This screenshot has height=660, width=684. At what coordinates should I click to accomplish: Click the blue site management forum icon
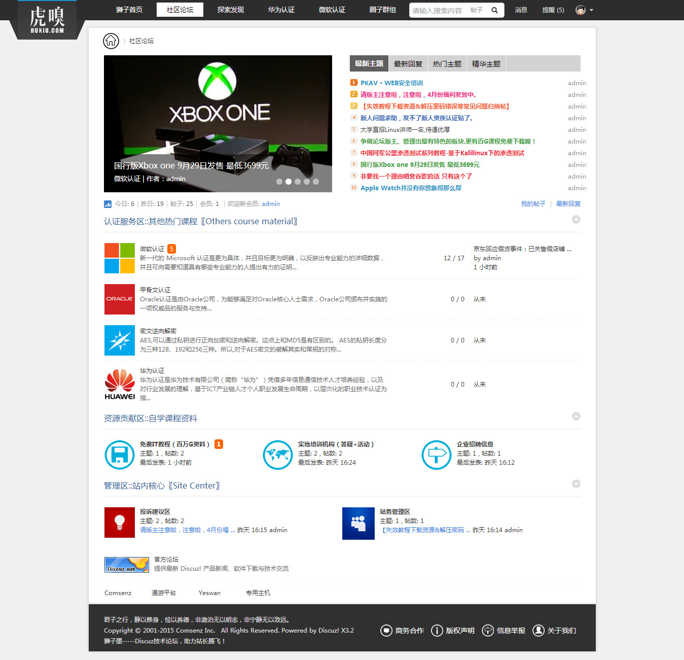click(x=358, y=524)
